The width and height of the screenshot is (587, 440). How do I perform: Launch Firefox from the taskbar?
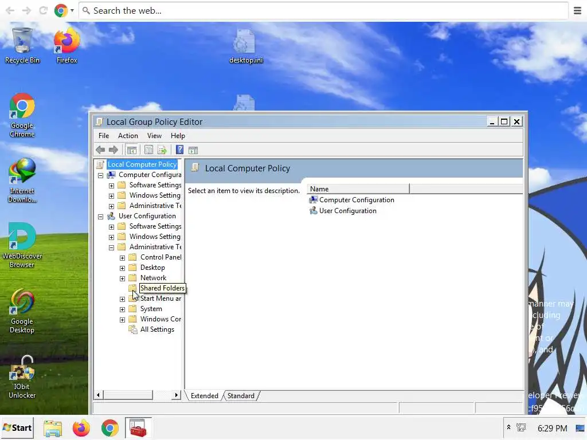81,428
